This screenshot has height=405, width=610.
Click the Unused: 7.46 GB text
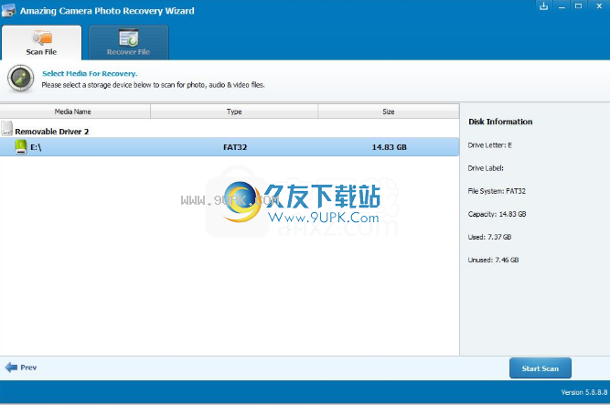pos(493,260)
